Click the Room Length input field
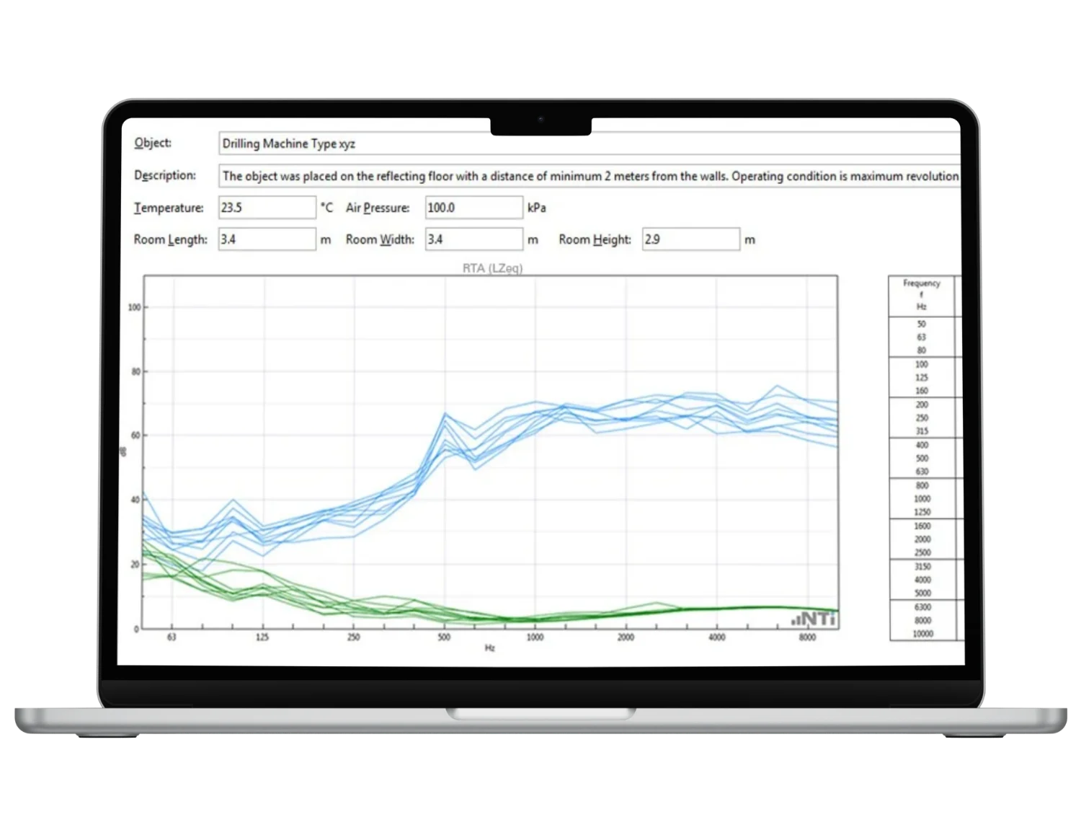 267,239
